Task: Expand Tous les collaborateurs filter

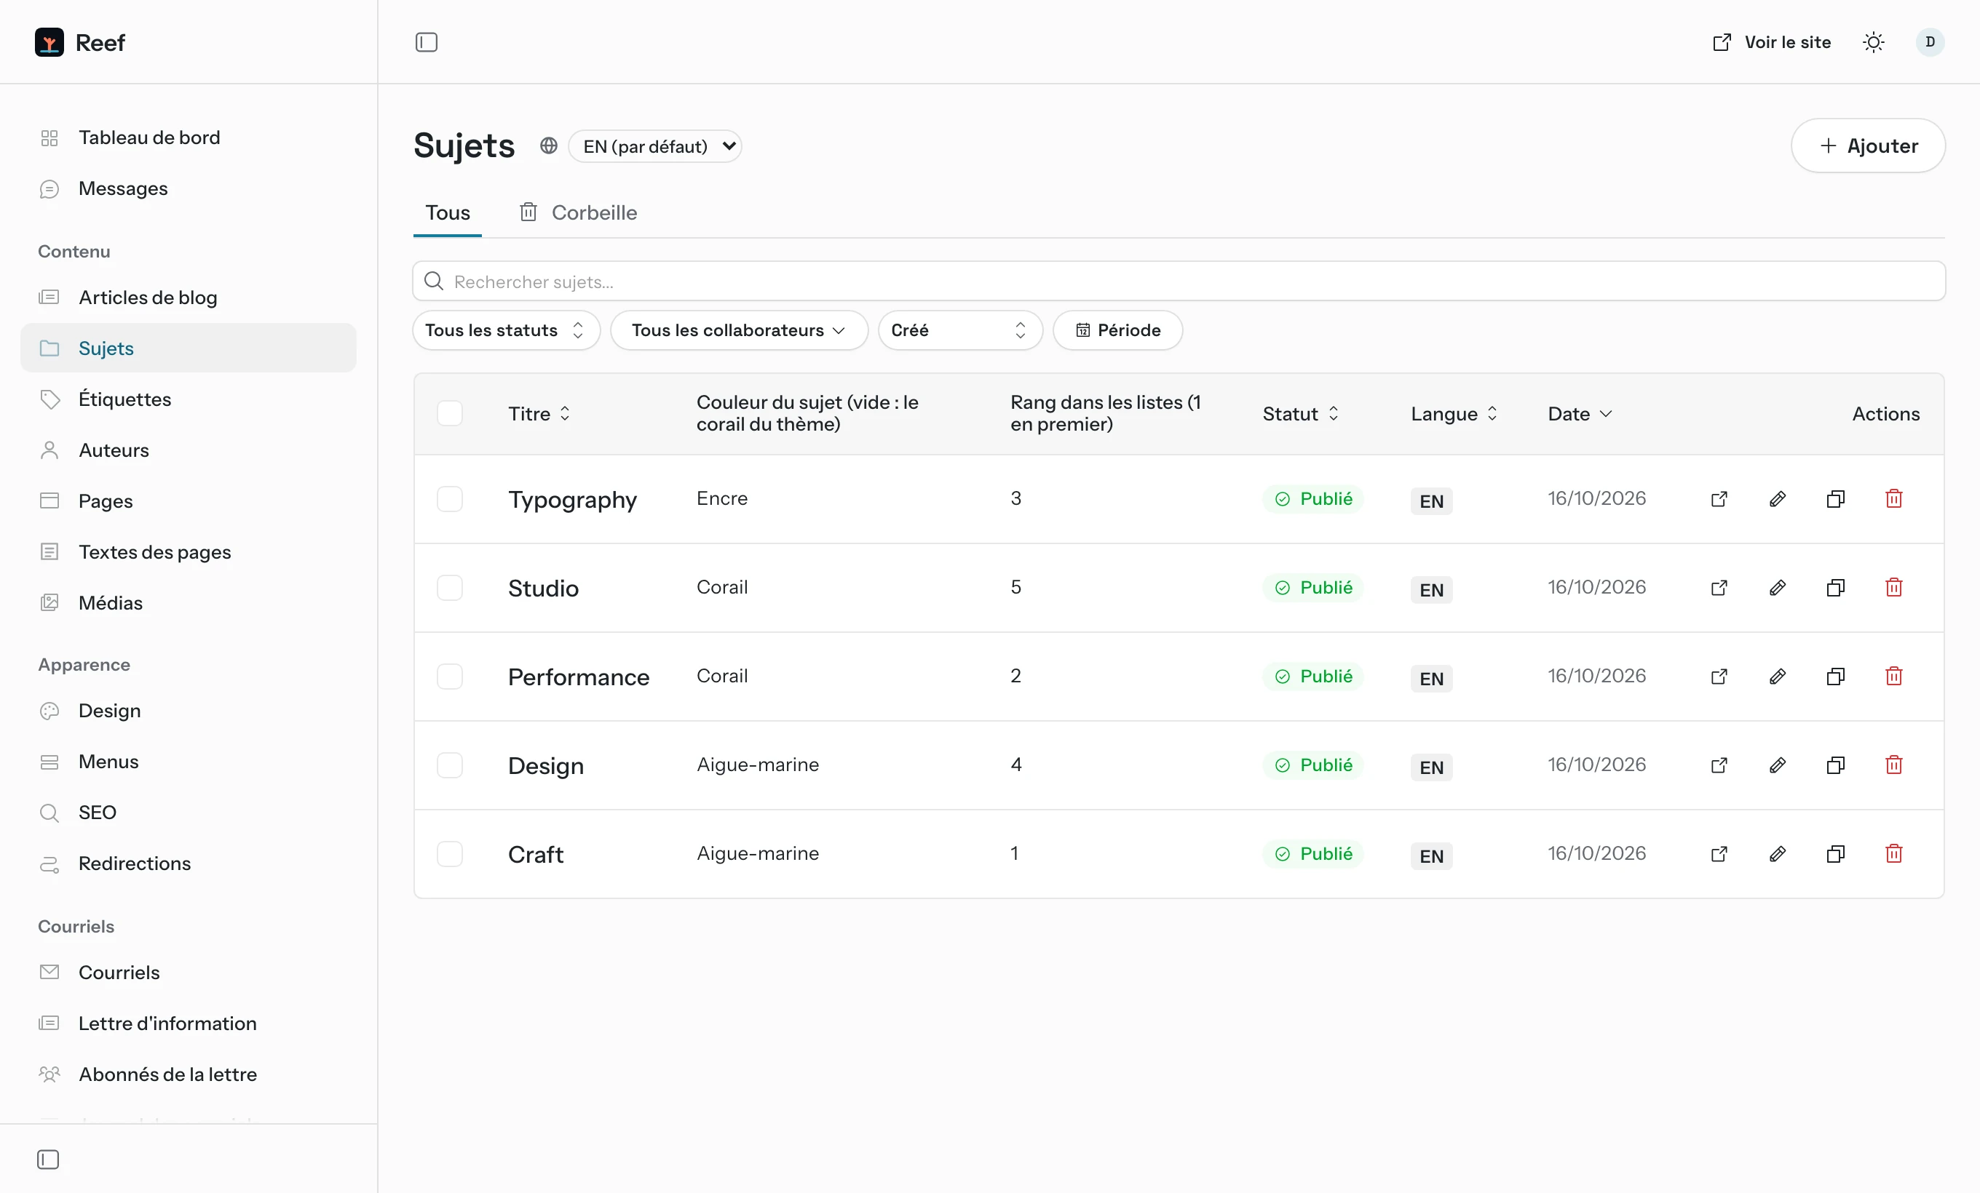Action: click(x=738, y=330)
